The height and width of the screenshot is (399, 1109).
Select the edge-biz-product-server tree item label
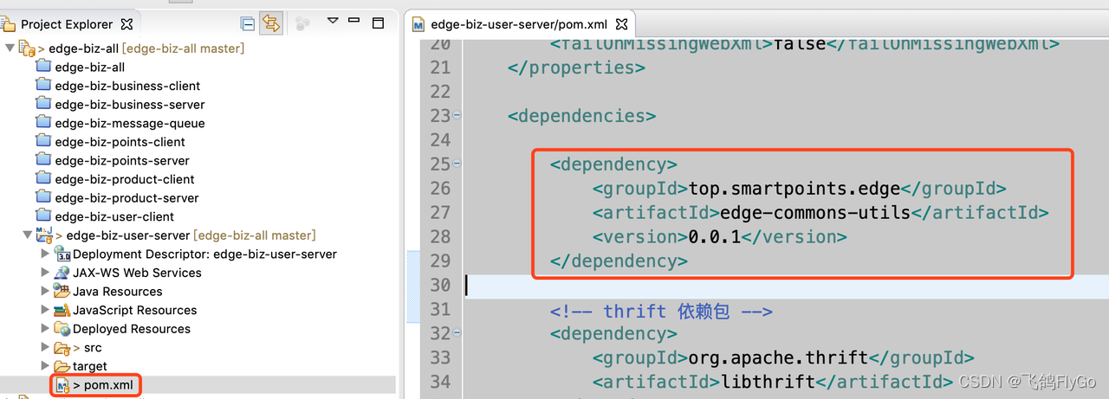126,197
